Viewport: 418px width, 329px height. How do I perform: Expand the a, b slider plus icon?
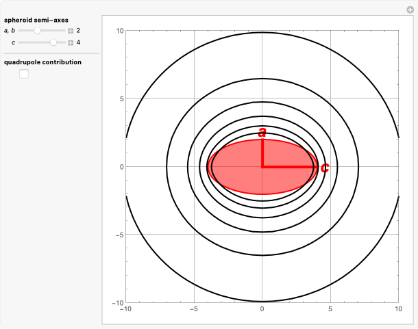pyautogui.click(x=71, y=31)
